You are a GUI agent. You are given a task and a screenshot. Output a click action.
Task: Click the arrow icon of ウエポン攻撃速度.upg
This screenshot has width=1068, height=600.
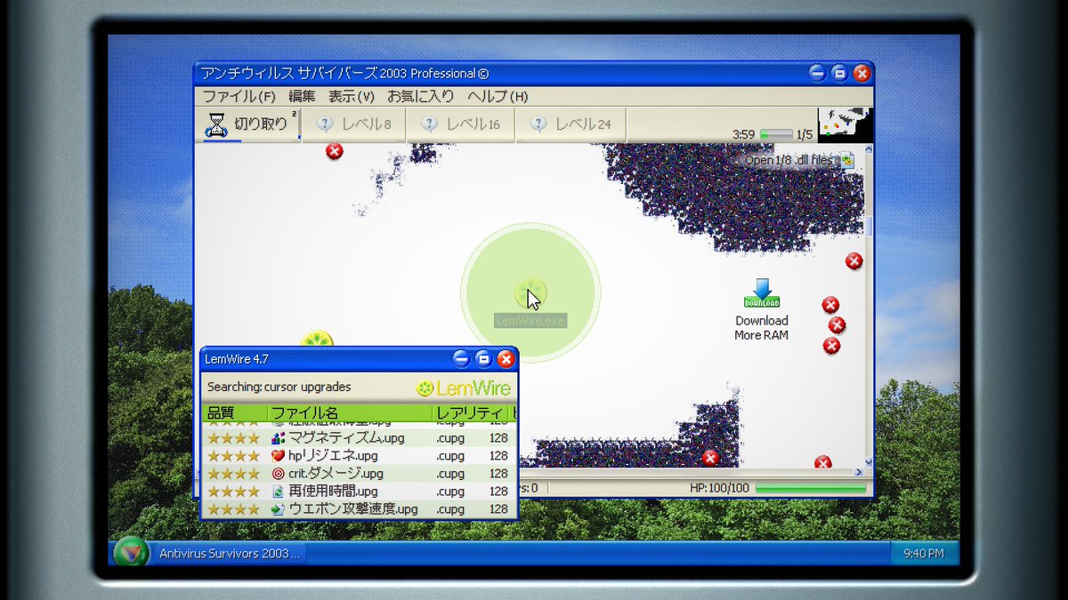[x=278, y=509]
